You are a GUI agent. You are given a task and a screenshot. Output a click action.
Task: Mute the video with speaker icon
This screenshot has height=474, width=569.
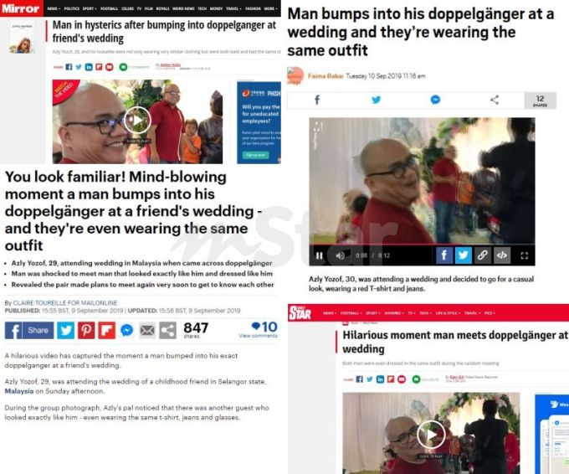(x=340, y=255)
